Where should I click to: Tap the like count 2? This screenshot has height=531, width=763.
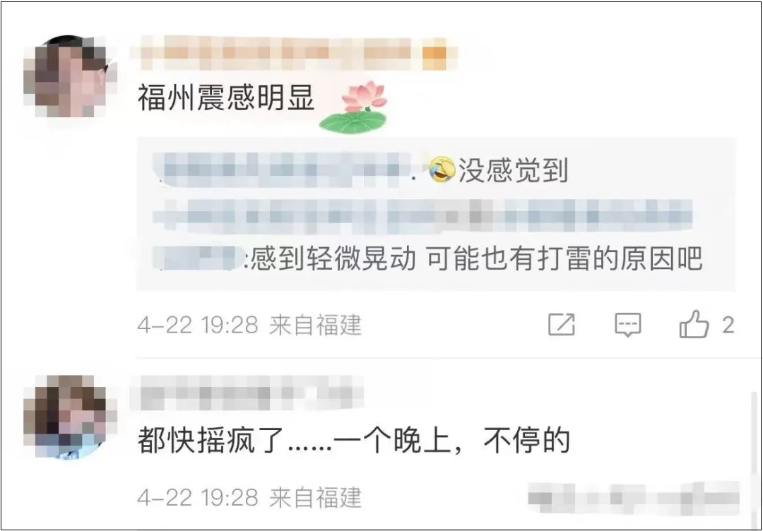(x=728, y=325)
